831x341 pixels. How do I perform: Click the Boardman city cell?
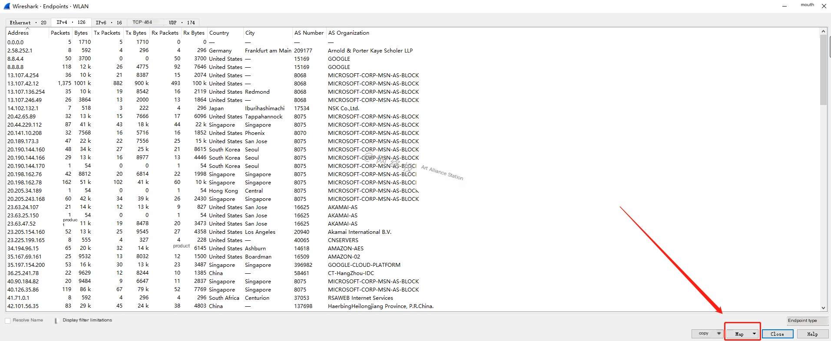point(258,257)
